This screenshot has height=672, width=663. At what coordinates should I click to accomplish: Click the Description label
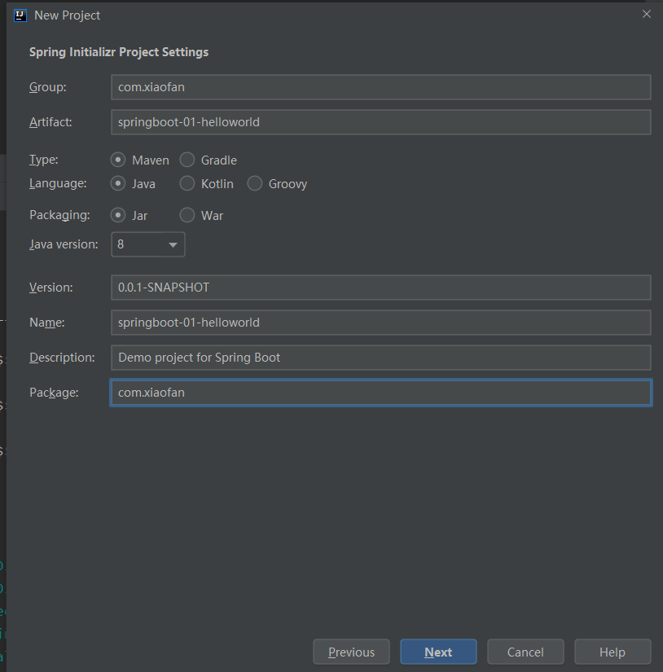62,358
